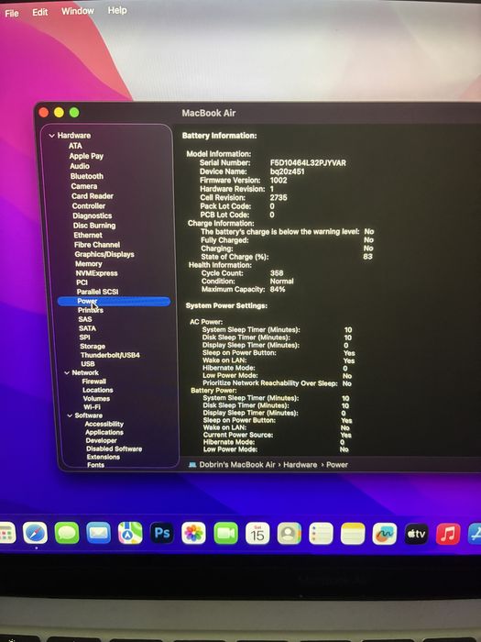
Task: Select NVMExpress in the sidebar
Action: (97, 273)
